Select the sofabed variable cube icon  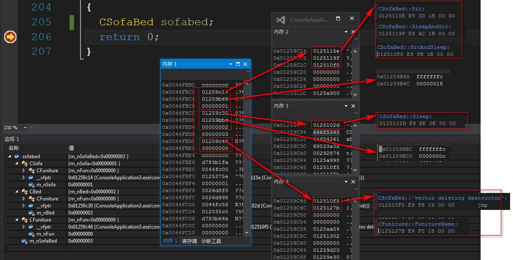pyautogui.click(x=17, y=156)
